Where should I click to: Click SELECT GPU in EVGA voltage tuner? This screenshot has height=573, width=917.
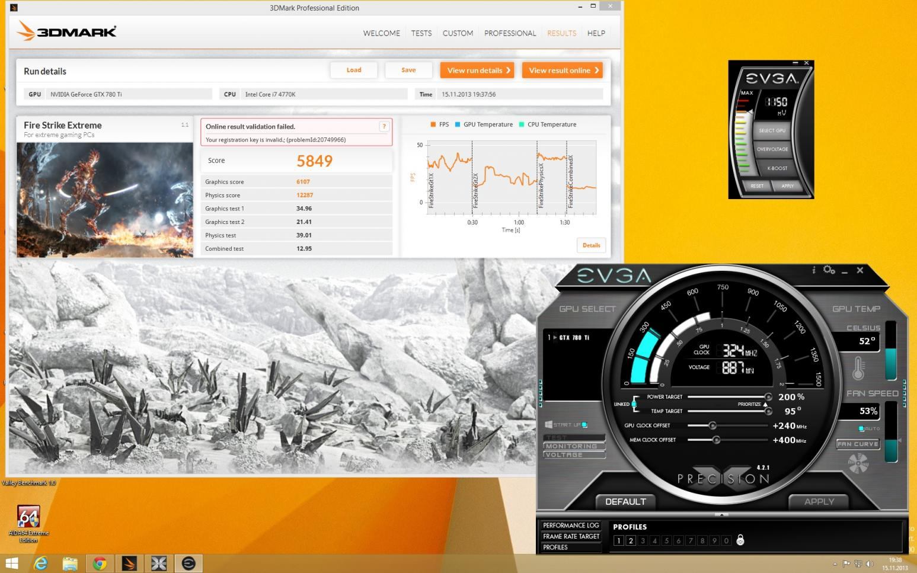(x=772, y=130)
